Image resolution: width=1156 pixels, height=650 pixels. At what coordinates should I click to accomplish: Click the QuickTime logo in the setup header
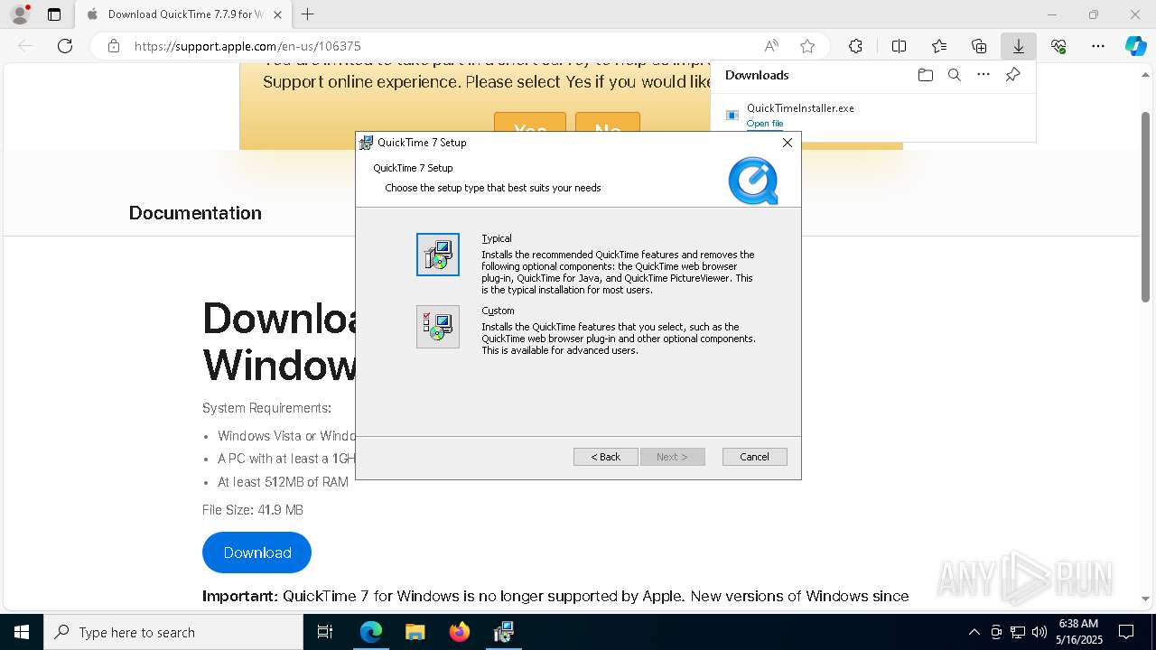pyautogui.click(x=753, y=181)
